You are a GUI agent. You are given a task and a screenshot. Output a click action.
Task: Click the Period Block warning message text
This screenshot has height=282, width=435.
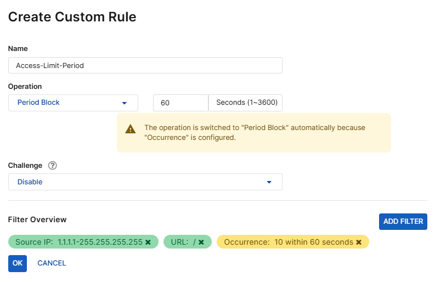click(x=255, y=133)
